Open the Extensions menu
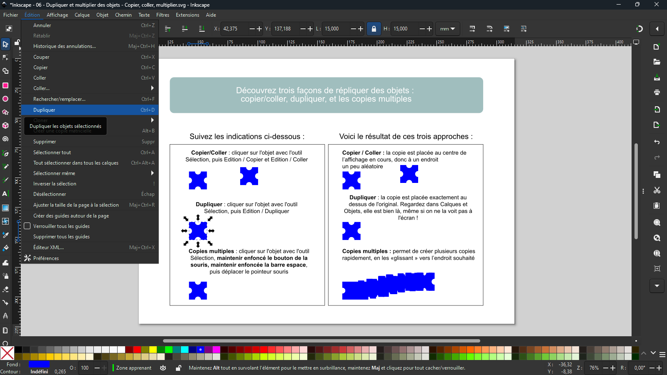 [188, 15]
